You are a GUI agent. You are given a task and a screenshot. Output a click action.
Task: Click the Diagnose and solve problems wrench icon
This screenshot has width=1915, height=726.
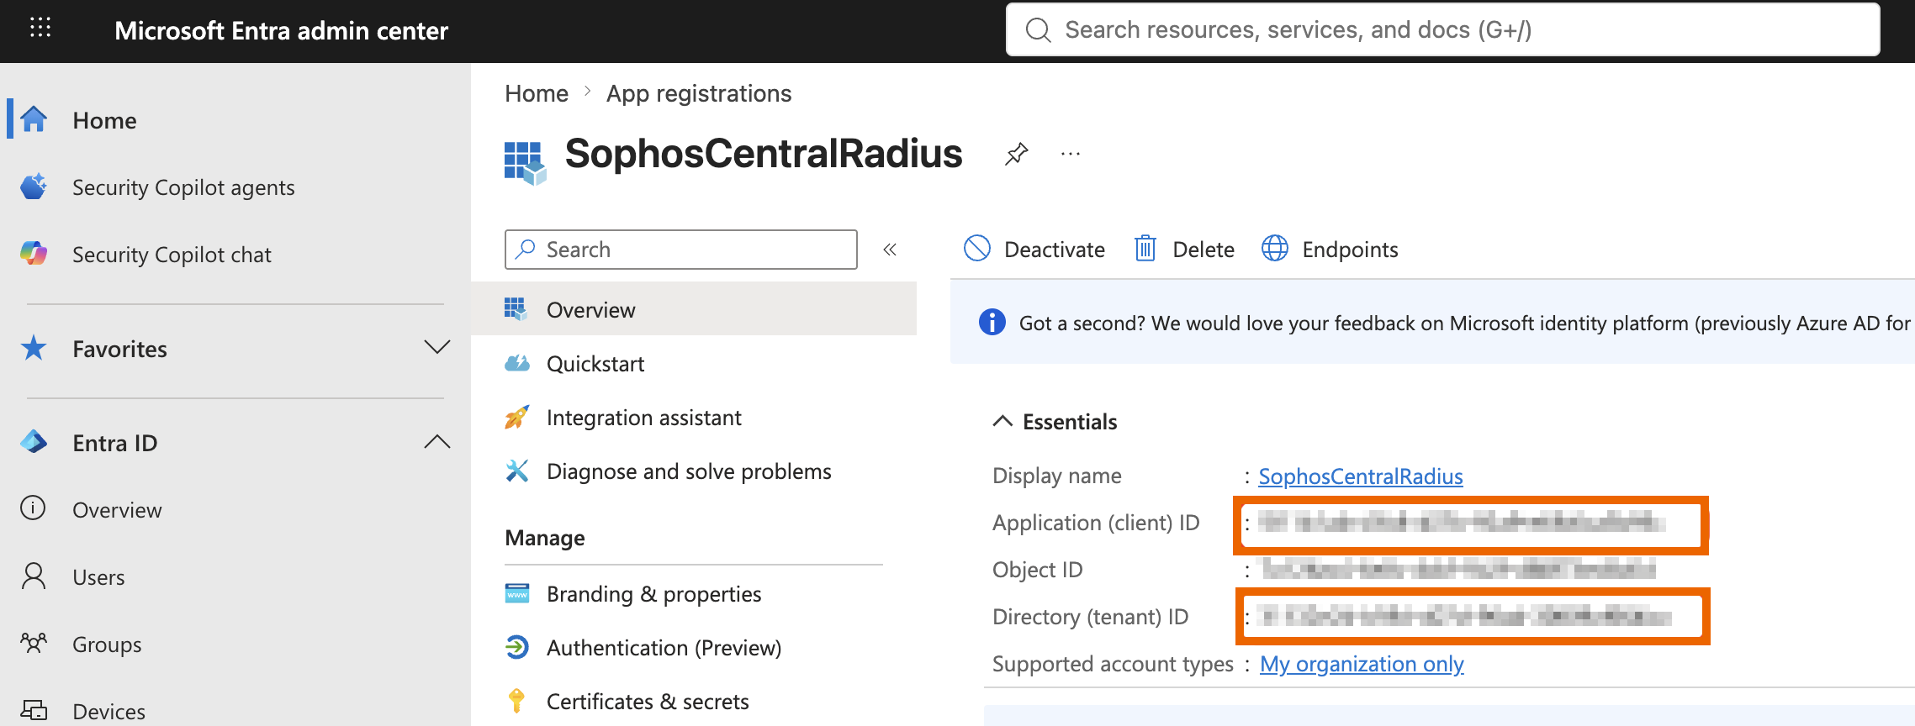(x=517, y=471)
